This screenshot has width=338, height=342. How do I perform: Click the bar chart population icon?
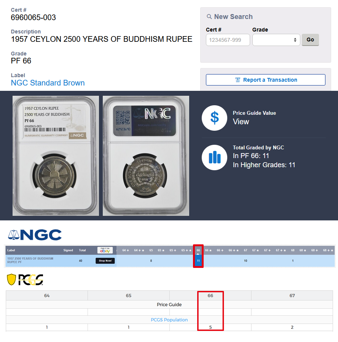(214, 157)
